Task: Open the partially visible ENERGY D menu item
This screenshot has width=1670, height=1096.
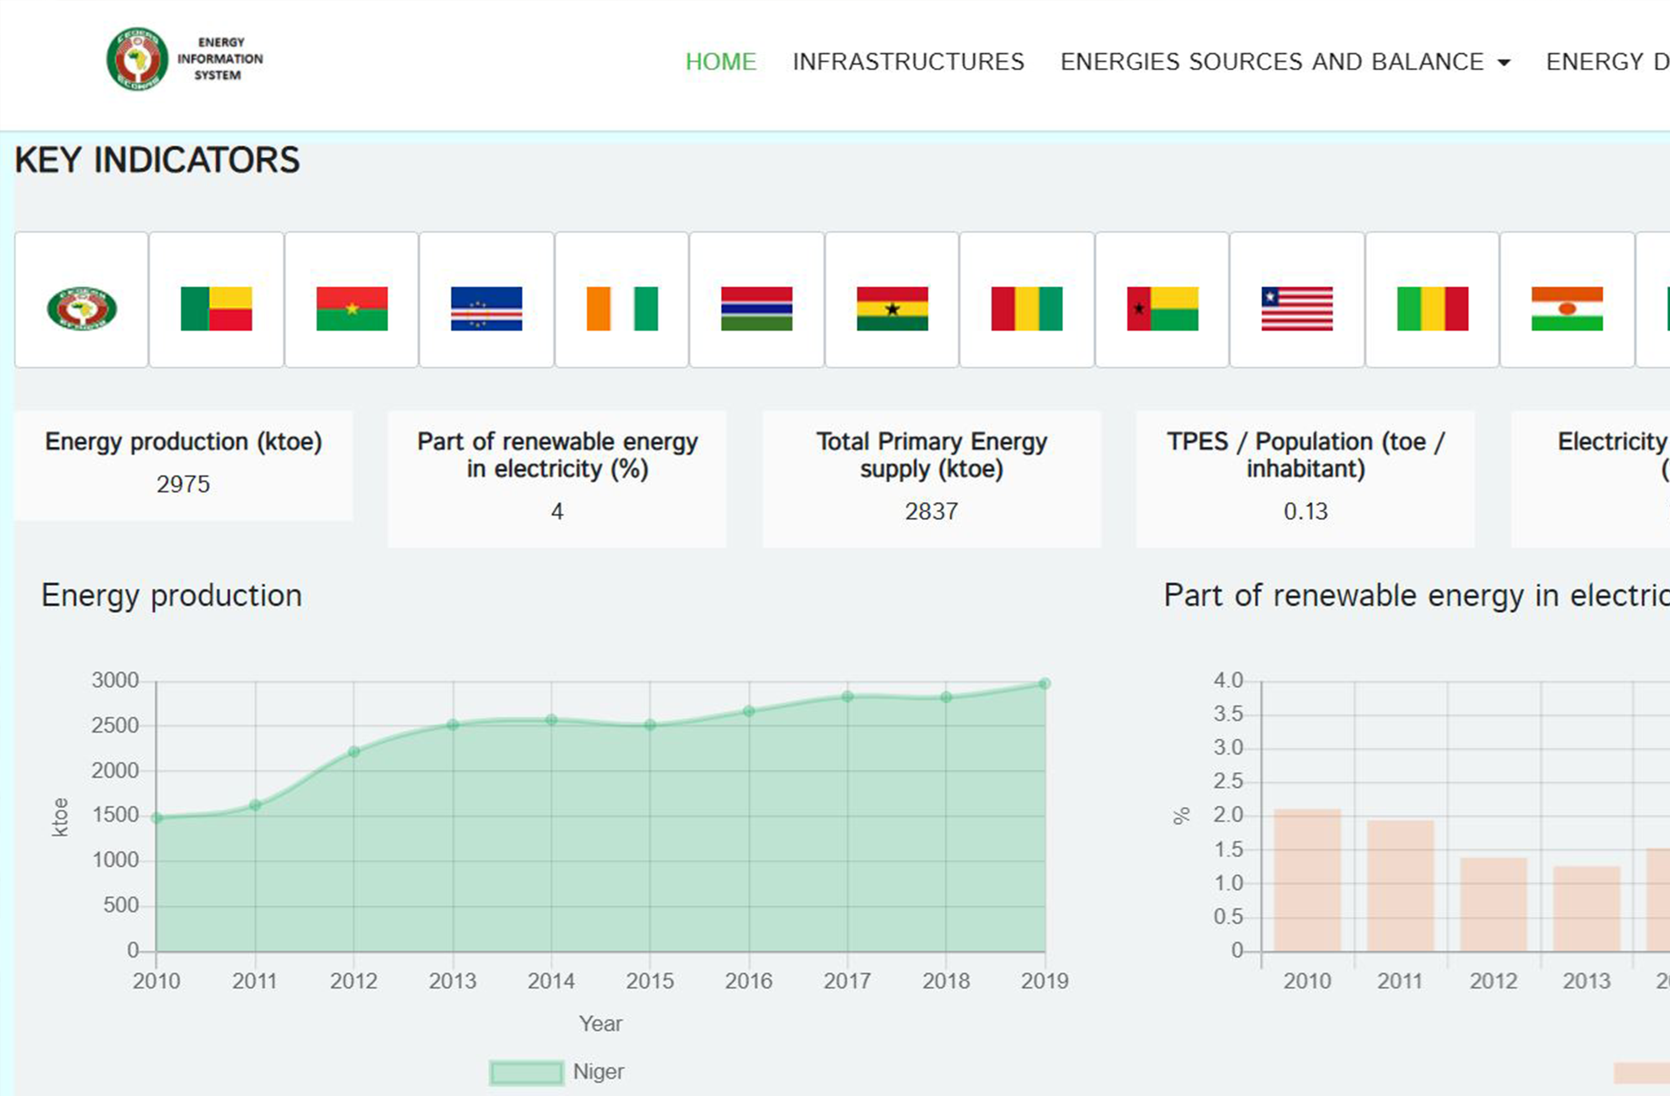Action: coord(1607,62)
